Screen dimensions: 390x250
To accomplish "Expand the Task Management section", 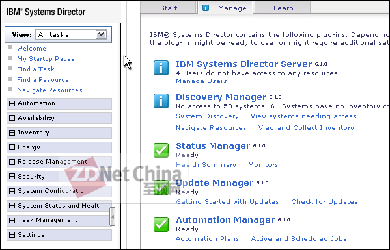I will pos(12,220).
